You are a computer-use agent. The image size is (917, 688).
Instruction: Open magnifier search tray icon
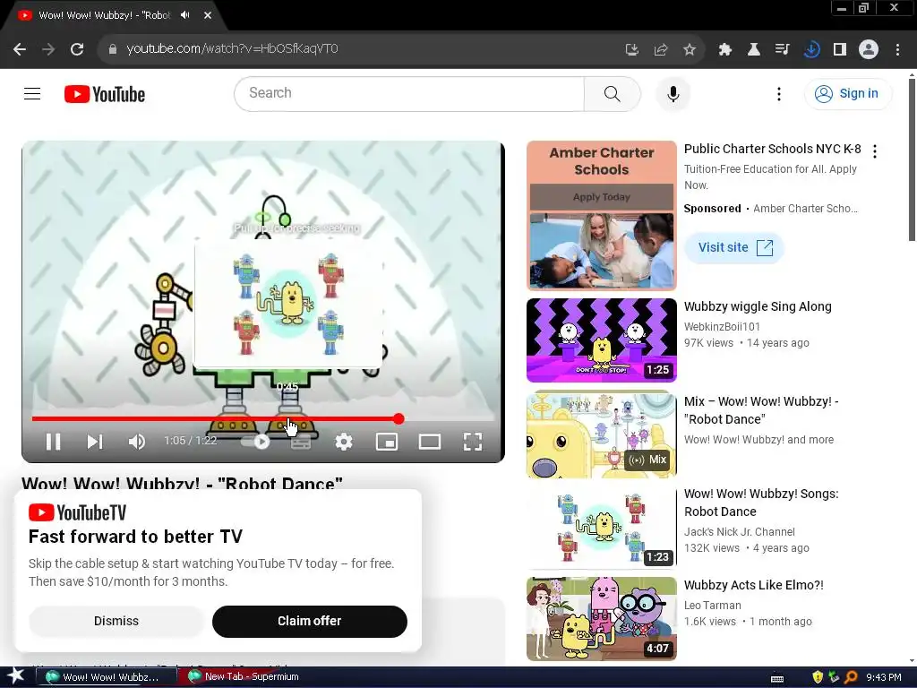click(852, 677)
